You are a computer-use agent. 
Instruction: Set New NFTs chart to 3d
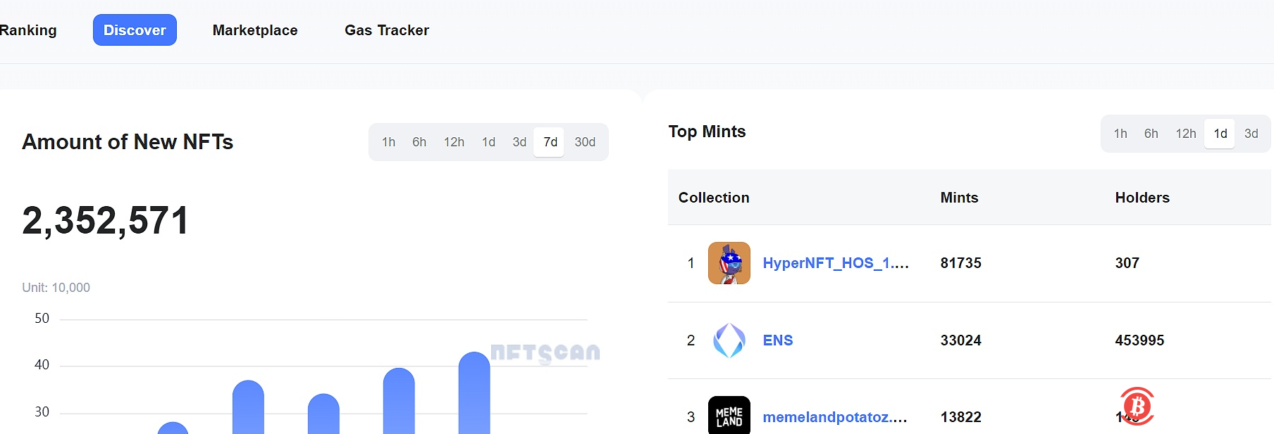tap(519, 142)
